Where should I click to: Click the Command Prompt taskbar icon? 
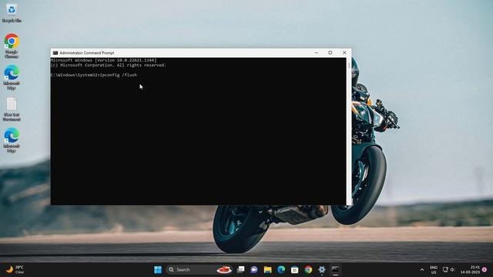(x=335, y=269)
